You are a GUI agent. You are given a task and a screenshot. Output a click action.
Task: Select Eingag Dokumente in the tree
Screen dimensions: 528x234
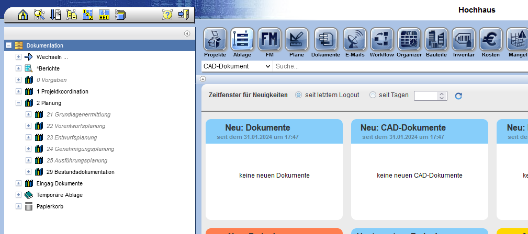[59, 183]
